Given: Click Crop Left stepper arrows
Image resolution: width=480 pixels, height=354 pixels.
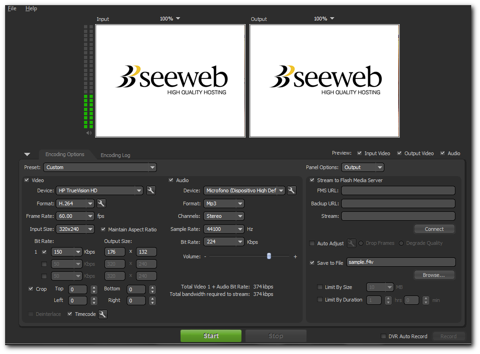Looking at the screenshot, I should coord(94,301).
